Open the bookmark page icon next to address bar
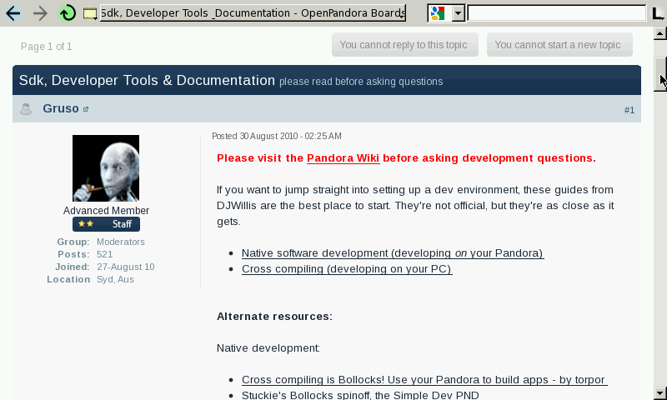 (90, 13)
